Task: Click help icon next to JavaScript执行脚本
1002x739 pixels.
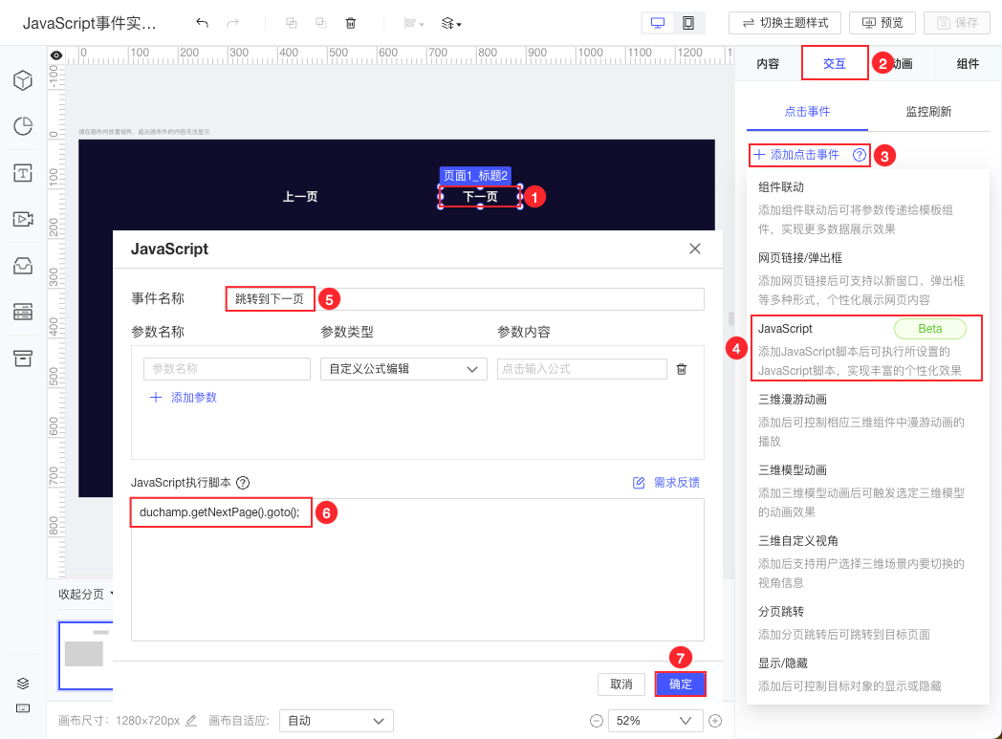Action: [243, 483]
